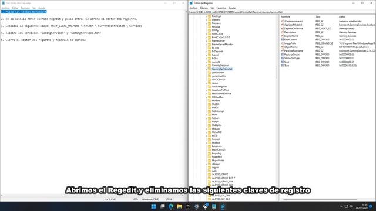Expand the FontCache key
This screenshot has height=211, width=376.
point(206,34)
